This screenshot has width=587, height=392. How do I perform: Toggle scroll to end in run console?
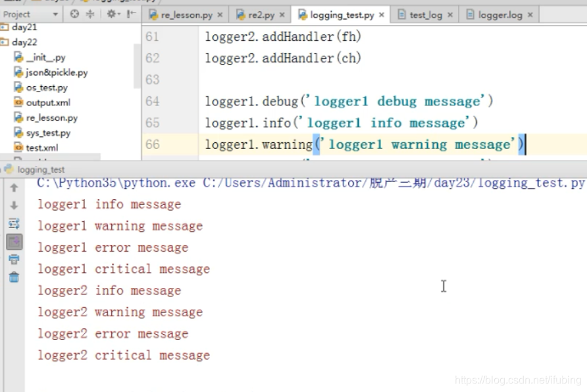click(14, 242)
